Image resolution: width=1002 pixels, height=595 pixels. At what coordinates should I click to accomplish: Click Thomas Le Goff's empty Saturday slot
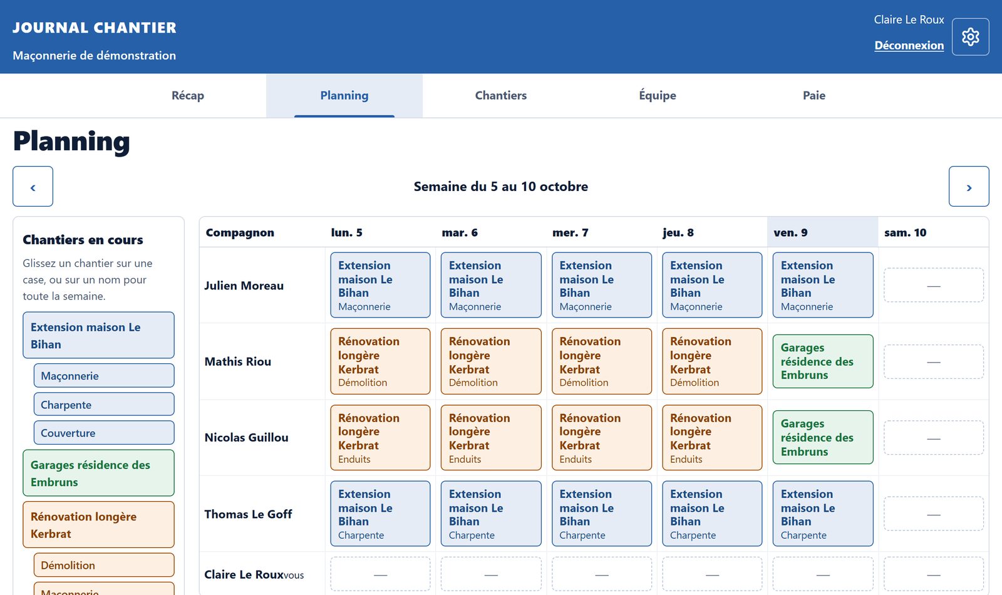(934, 514)
